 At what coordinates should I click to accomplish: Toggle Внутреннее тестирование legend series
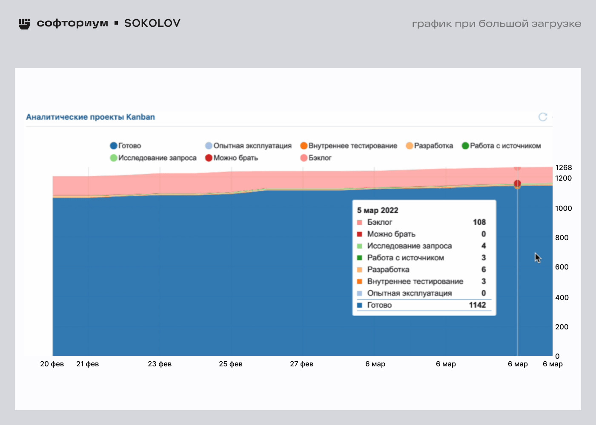click(348, 146)
